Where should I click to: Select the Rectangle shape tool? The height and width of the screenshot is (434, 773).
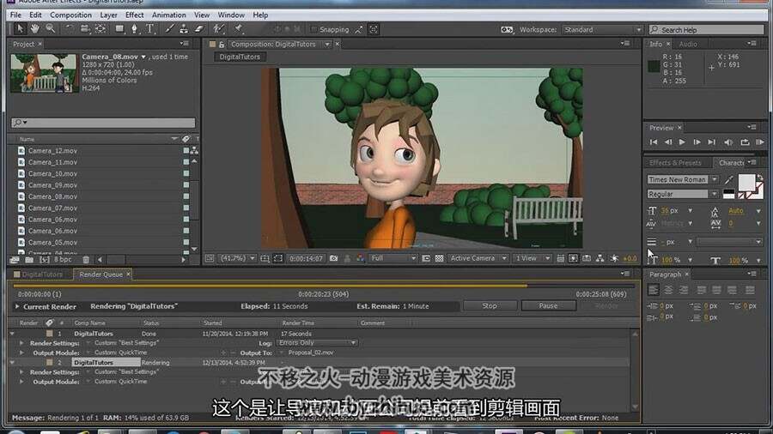(x=119, y=29)
